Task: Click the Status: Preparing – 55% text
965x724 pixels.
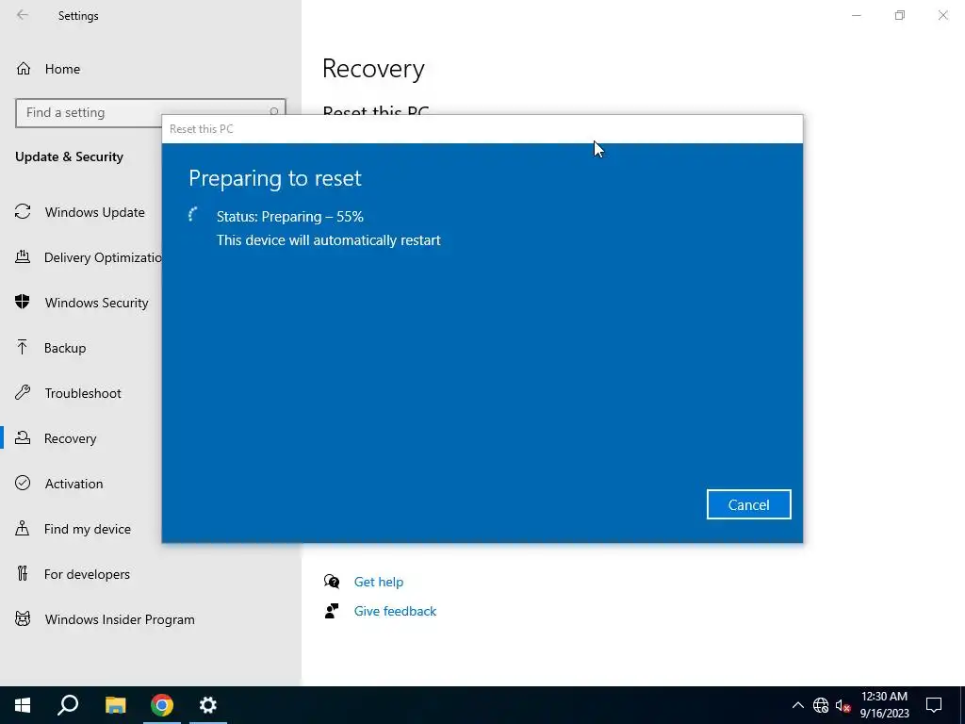Action: click(290, 217)
